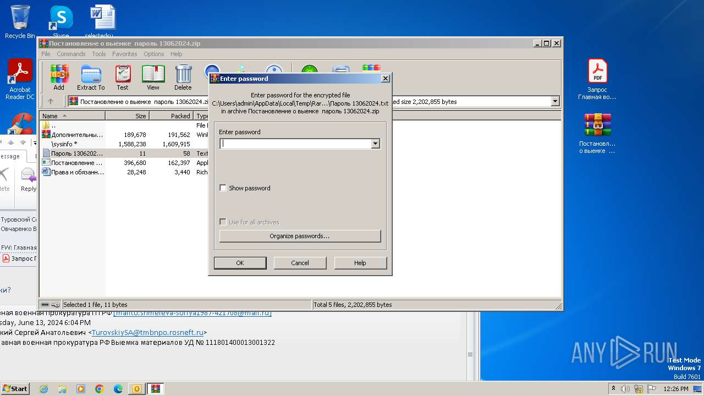This screenshot has height=396, width=704.
Task: Open Windows Media Player on taskbar
Action: (81, 389)
